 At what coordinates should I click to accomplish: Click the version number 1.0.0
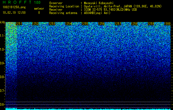(37, 2)
